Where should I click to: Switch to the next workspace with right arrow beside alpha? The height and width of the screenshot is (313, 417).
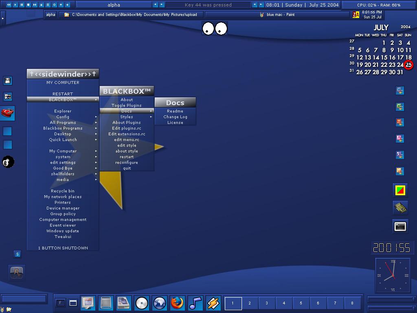(x=162, y=4)
